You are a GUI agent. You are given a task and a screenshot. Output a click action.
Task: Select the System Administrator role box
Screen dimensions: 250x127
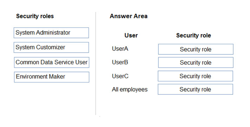click(51, 33)
